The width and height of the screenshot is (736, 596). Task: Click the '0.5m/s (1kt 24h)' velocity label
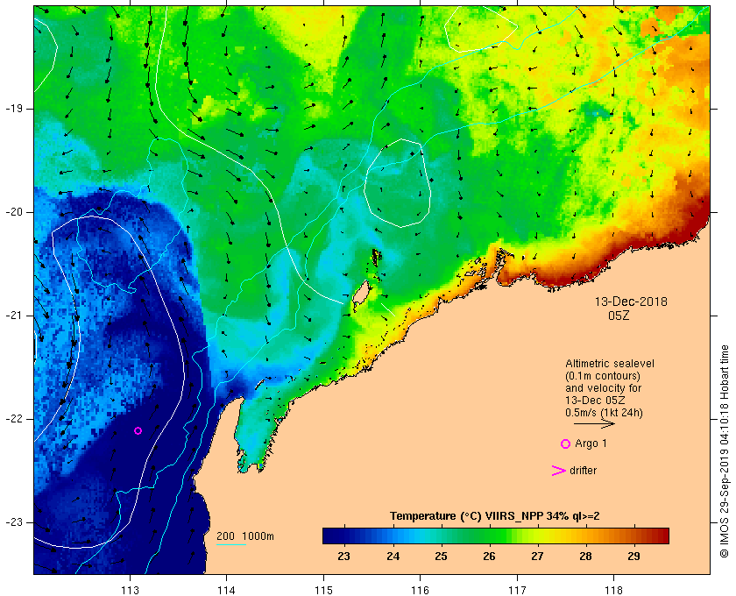[604, 413]
